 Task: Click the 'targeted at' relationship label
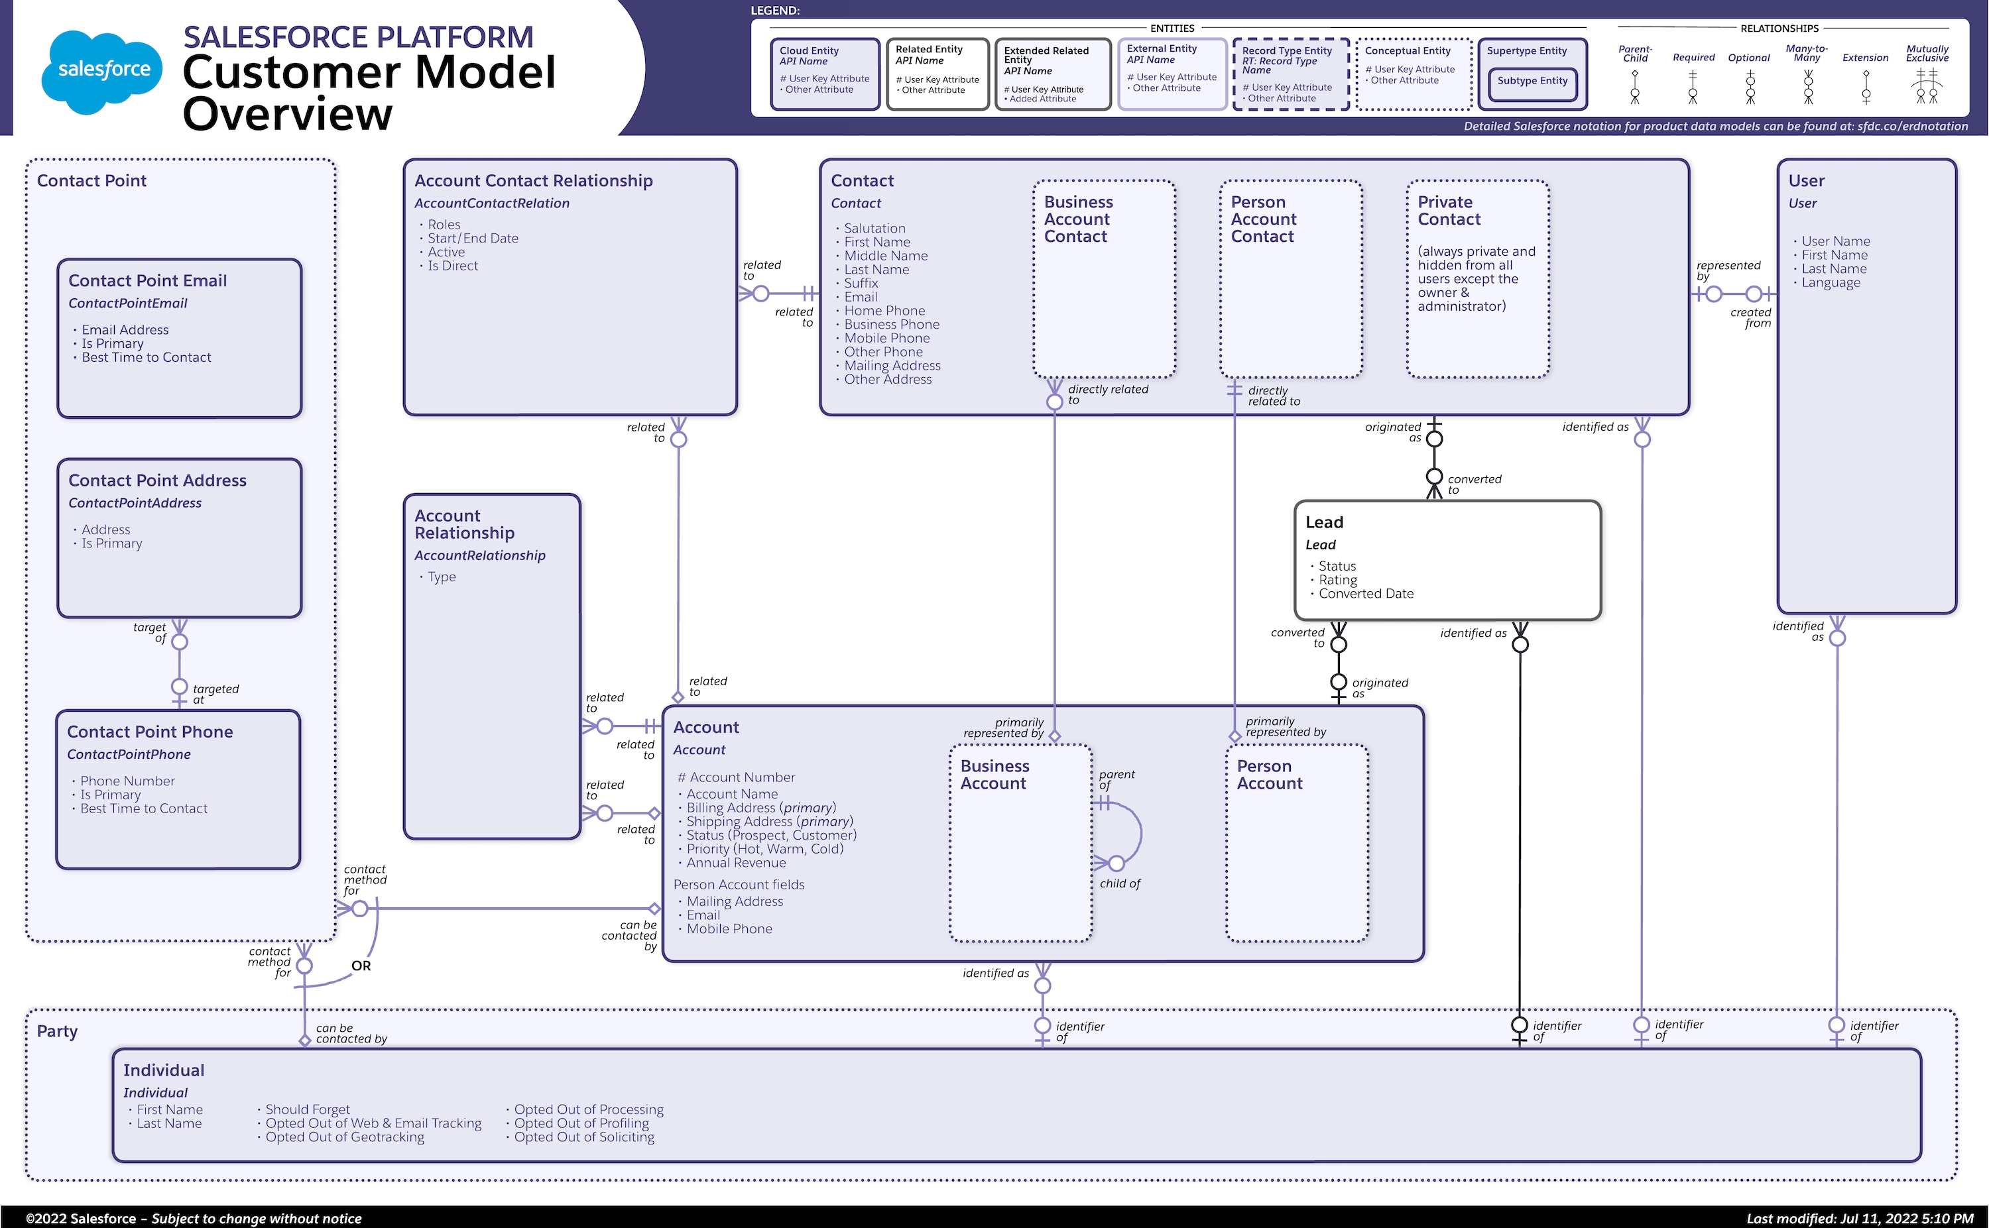216,695
